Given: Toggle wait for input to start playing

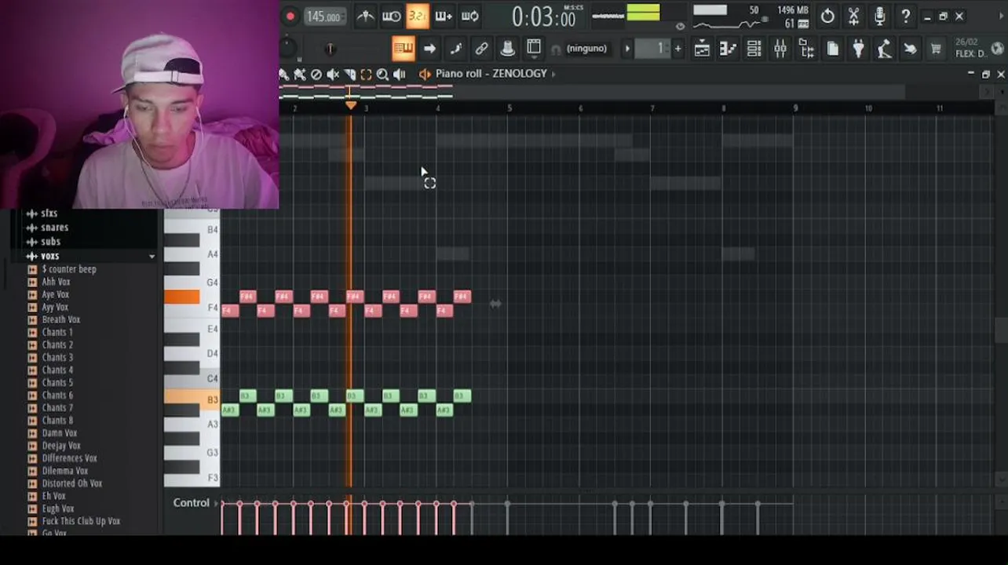Looking at the screenshot, I should tap(391, 16).
